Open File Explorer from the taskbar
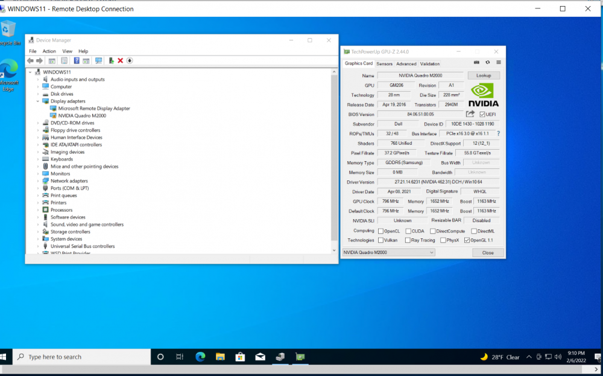603x376 pixels. 220,357
